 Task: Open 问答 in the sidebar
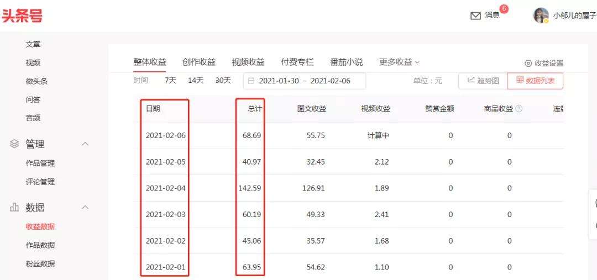33,99
